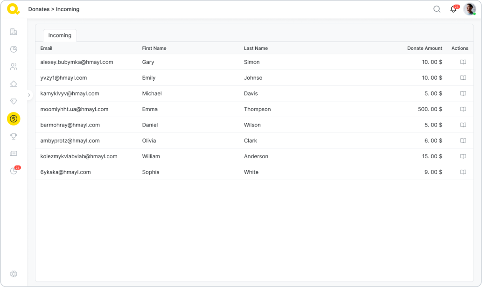Click the Email column header
Image resolution: width=482 pixels, height=287 pixels.
(46, 48)
